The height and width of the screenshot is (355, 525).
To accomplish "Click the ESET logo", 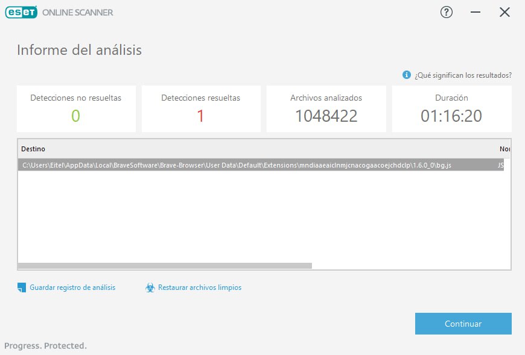I will 21,13.
